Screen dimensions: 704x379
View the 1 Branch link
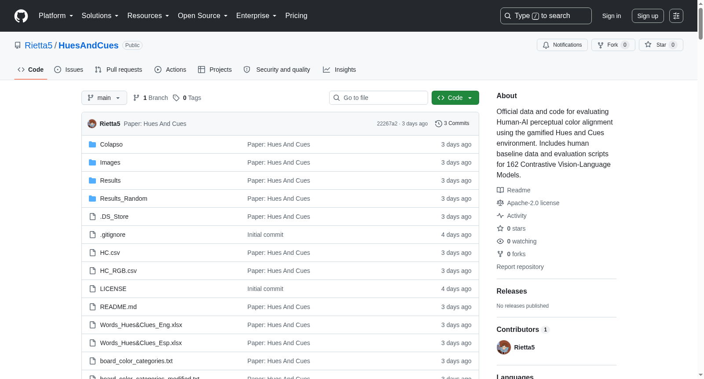150,98
